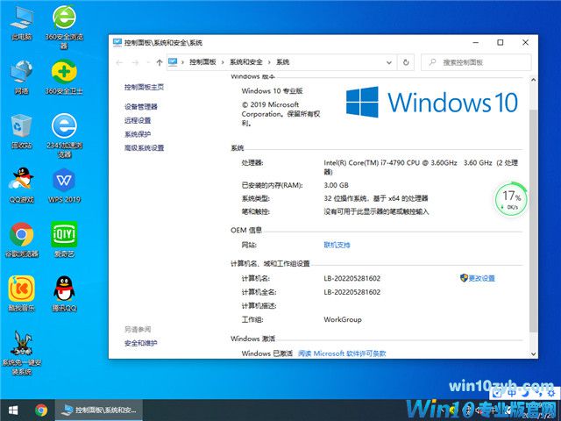Open 设备管理器 (Device Manager) link

pos(141,107)
